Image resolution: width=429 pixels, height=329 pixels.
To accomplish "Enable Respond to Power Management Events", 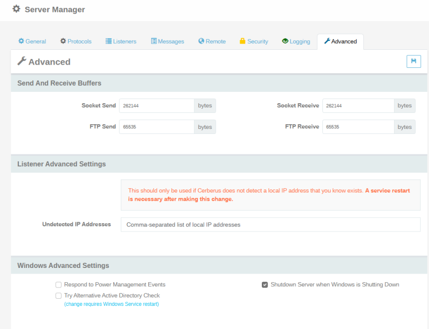I will tap(58, 284).
